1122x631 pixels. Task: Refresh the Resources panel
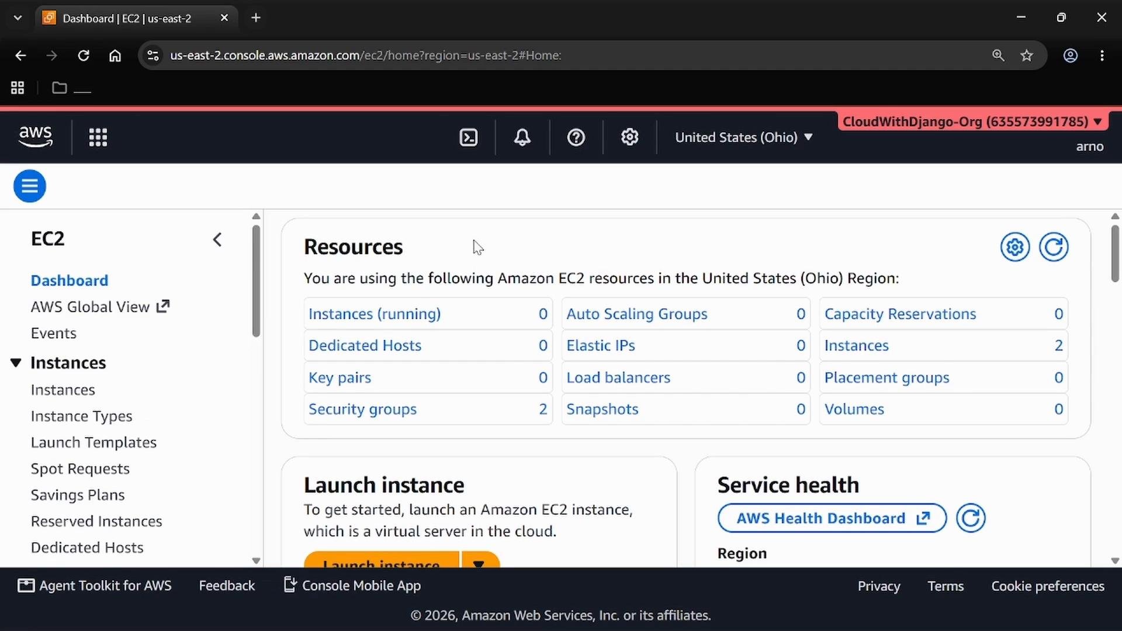(x=1054, y=247)
